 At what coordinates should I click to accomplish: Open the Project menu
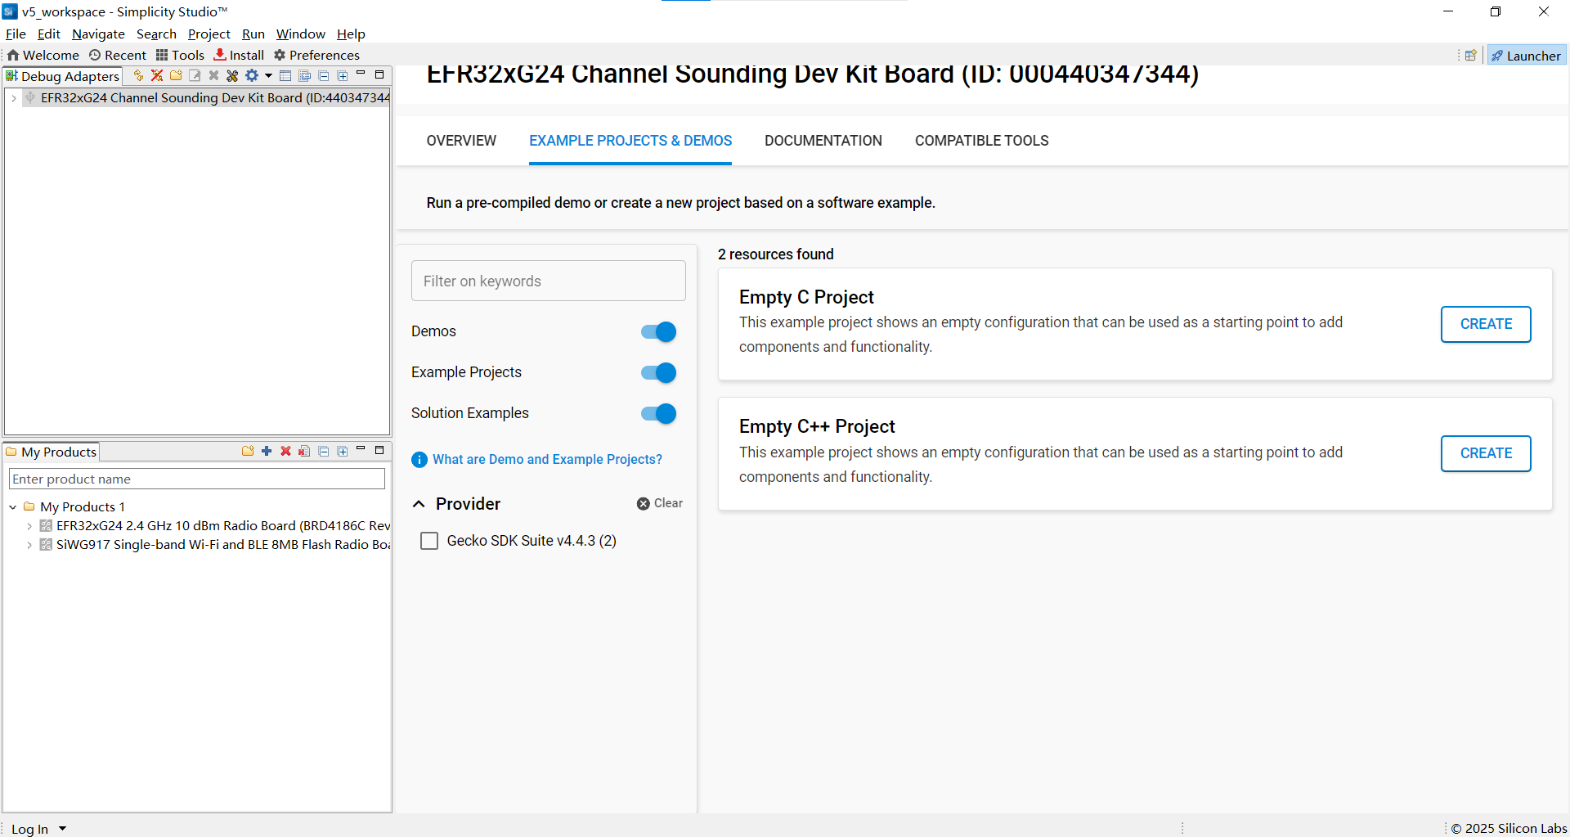pyautogui.click(x=209, y=34)
